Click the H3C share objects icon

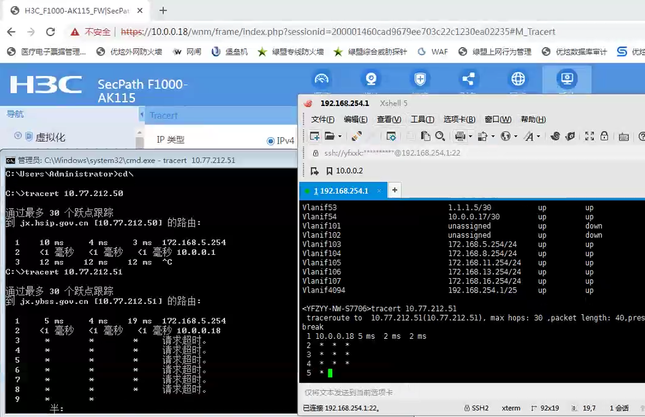point(468,78)
